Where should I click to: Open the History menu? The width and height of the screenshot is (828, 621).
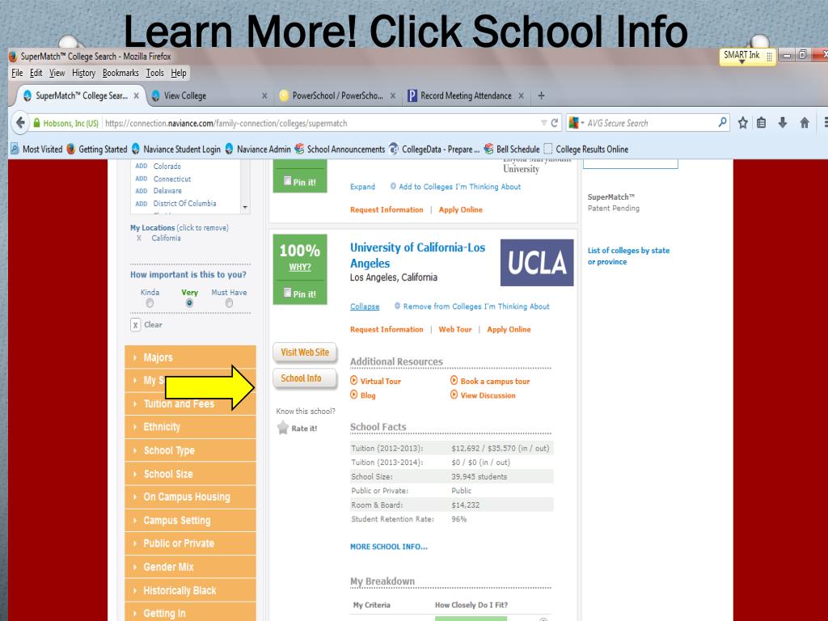(83, 73)
